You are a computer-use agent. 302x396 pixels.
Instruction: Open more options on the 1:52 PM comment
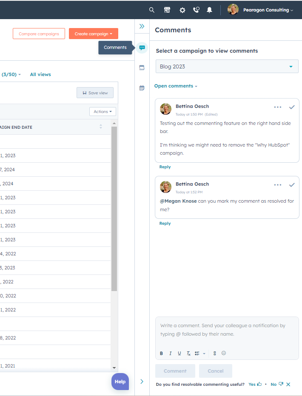277,185
